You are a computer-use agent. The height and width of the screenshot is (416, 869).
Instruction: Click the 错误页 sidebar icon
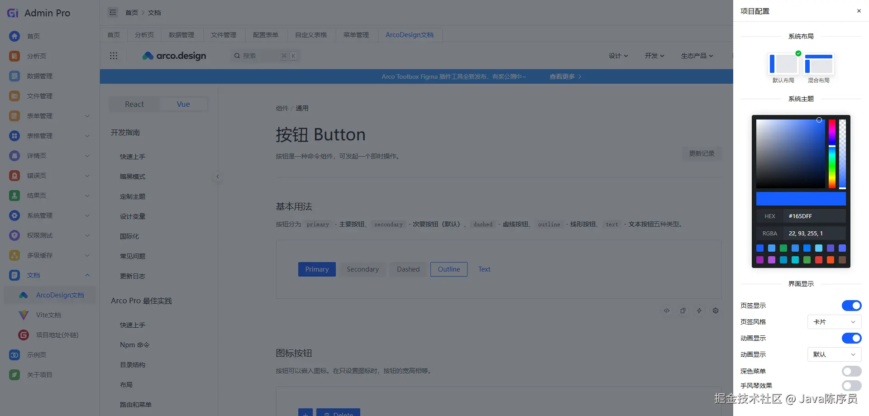14,176
